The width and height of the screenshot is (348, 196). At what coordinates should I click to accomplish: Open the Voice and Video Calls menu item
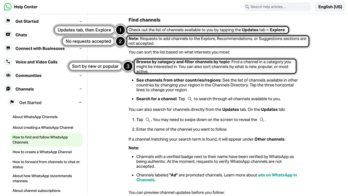(x=37, y=62)
